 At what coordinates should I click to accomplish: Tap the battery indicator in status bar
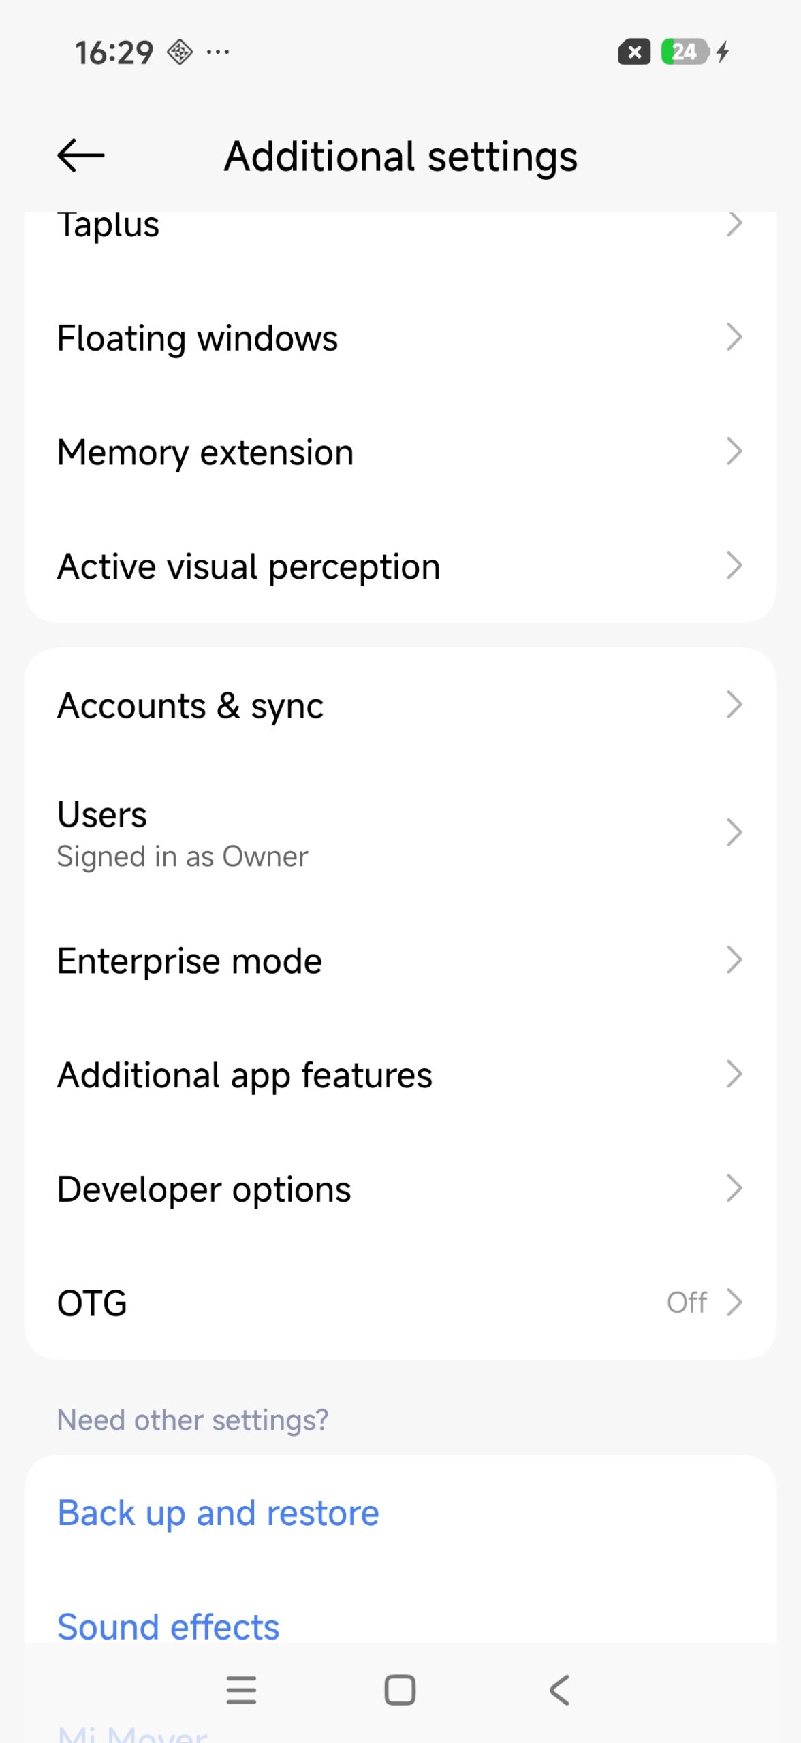point(686,52)
